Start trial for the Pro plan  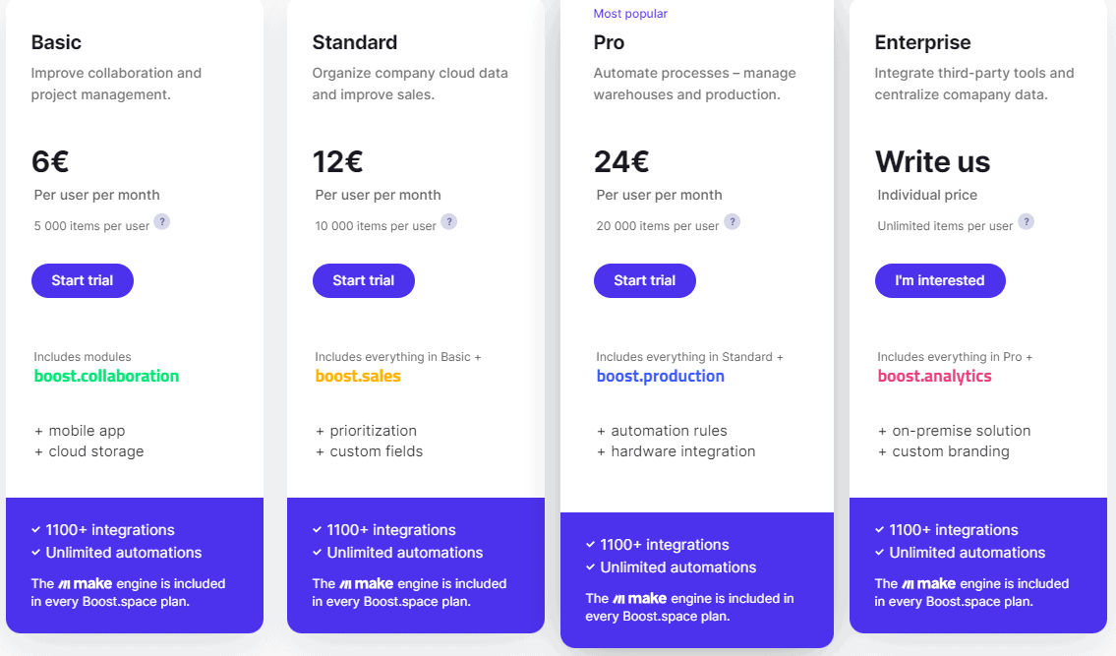point(645,280)
